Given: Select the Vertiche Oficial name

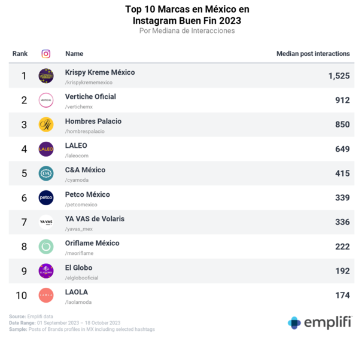Looking at the screenshot, I should pos(90,96).
